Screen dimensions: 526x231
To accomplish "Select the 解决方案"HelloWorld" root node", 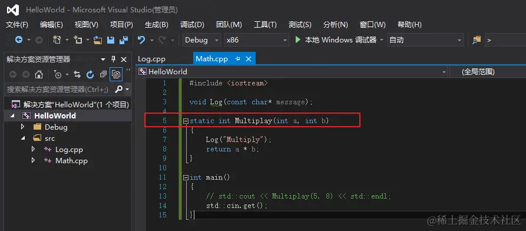I will [70, 104].
